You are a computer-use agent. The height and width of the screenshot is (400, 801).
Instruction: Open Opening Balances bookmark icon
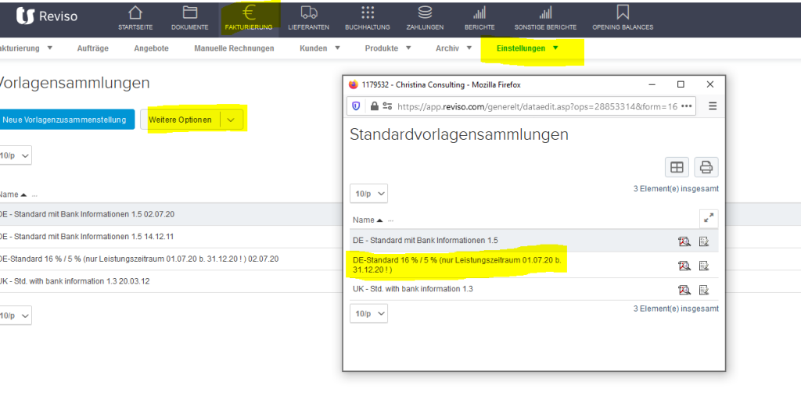623,12
